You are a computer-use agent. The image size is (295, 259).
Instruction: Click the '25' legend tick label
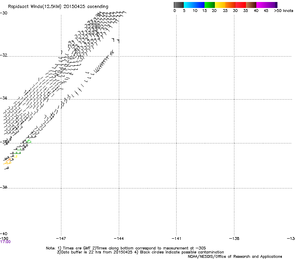pyautogui.click(x=225, y=11)
